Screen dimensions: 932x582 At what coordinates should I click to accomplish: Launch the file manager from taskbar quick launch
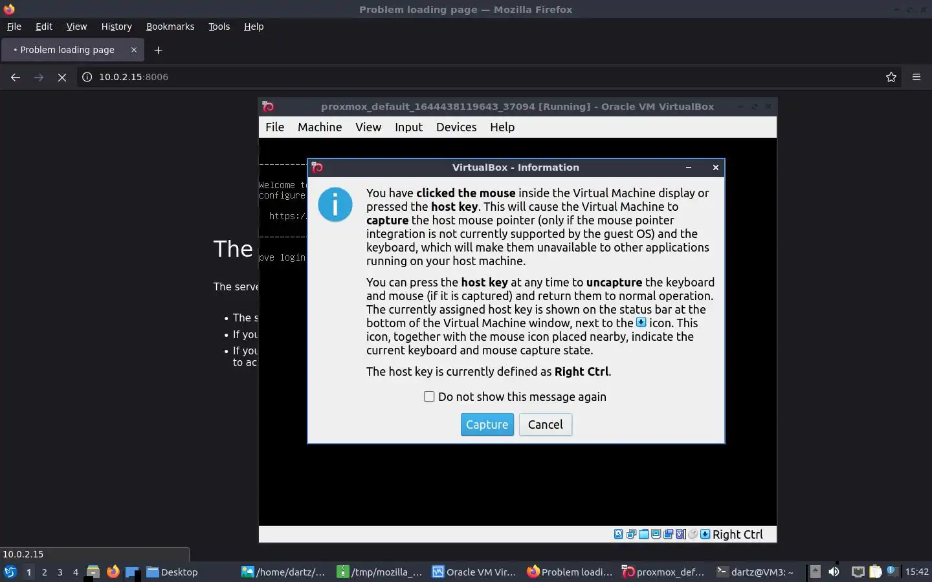pyautogui.click(x=93, y=572)
